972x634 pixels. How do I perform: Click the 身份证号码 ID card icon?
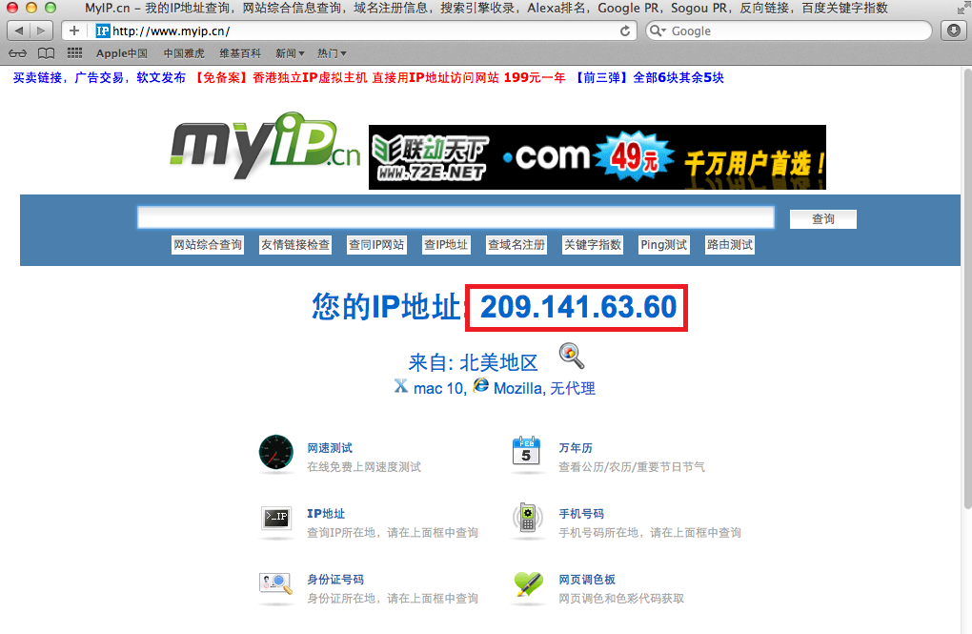pyautogui.click(x=275, y=583)
